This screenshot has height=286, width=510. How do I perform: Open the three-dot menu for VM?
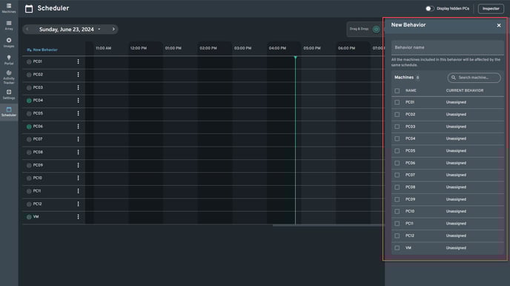tap(78, 217)
